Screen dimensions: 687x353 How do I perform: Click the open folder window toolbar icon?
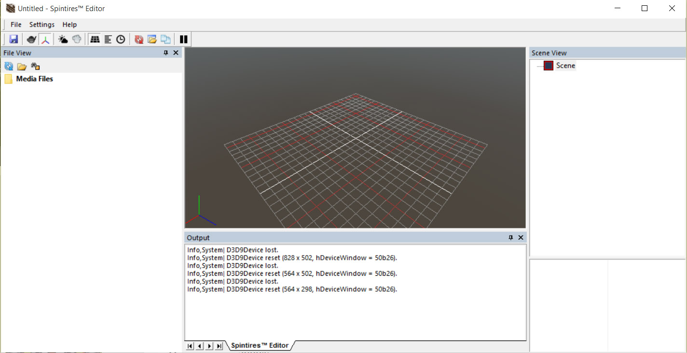pyautogui.click(x=152, y=39)
